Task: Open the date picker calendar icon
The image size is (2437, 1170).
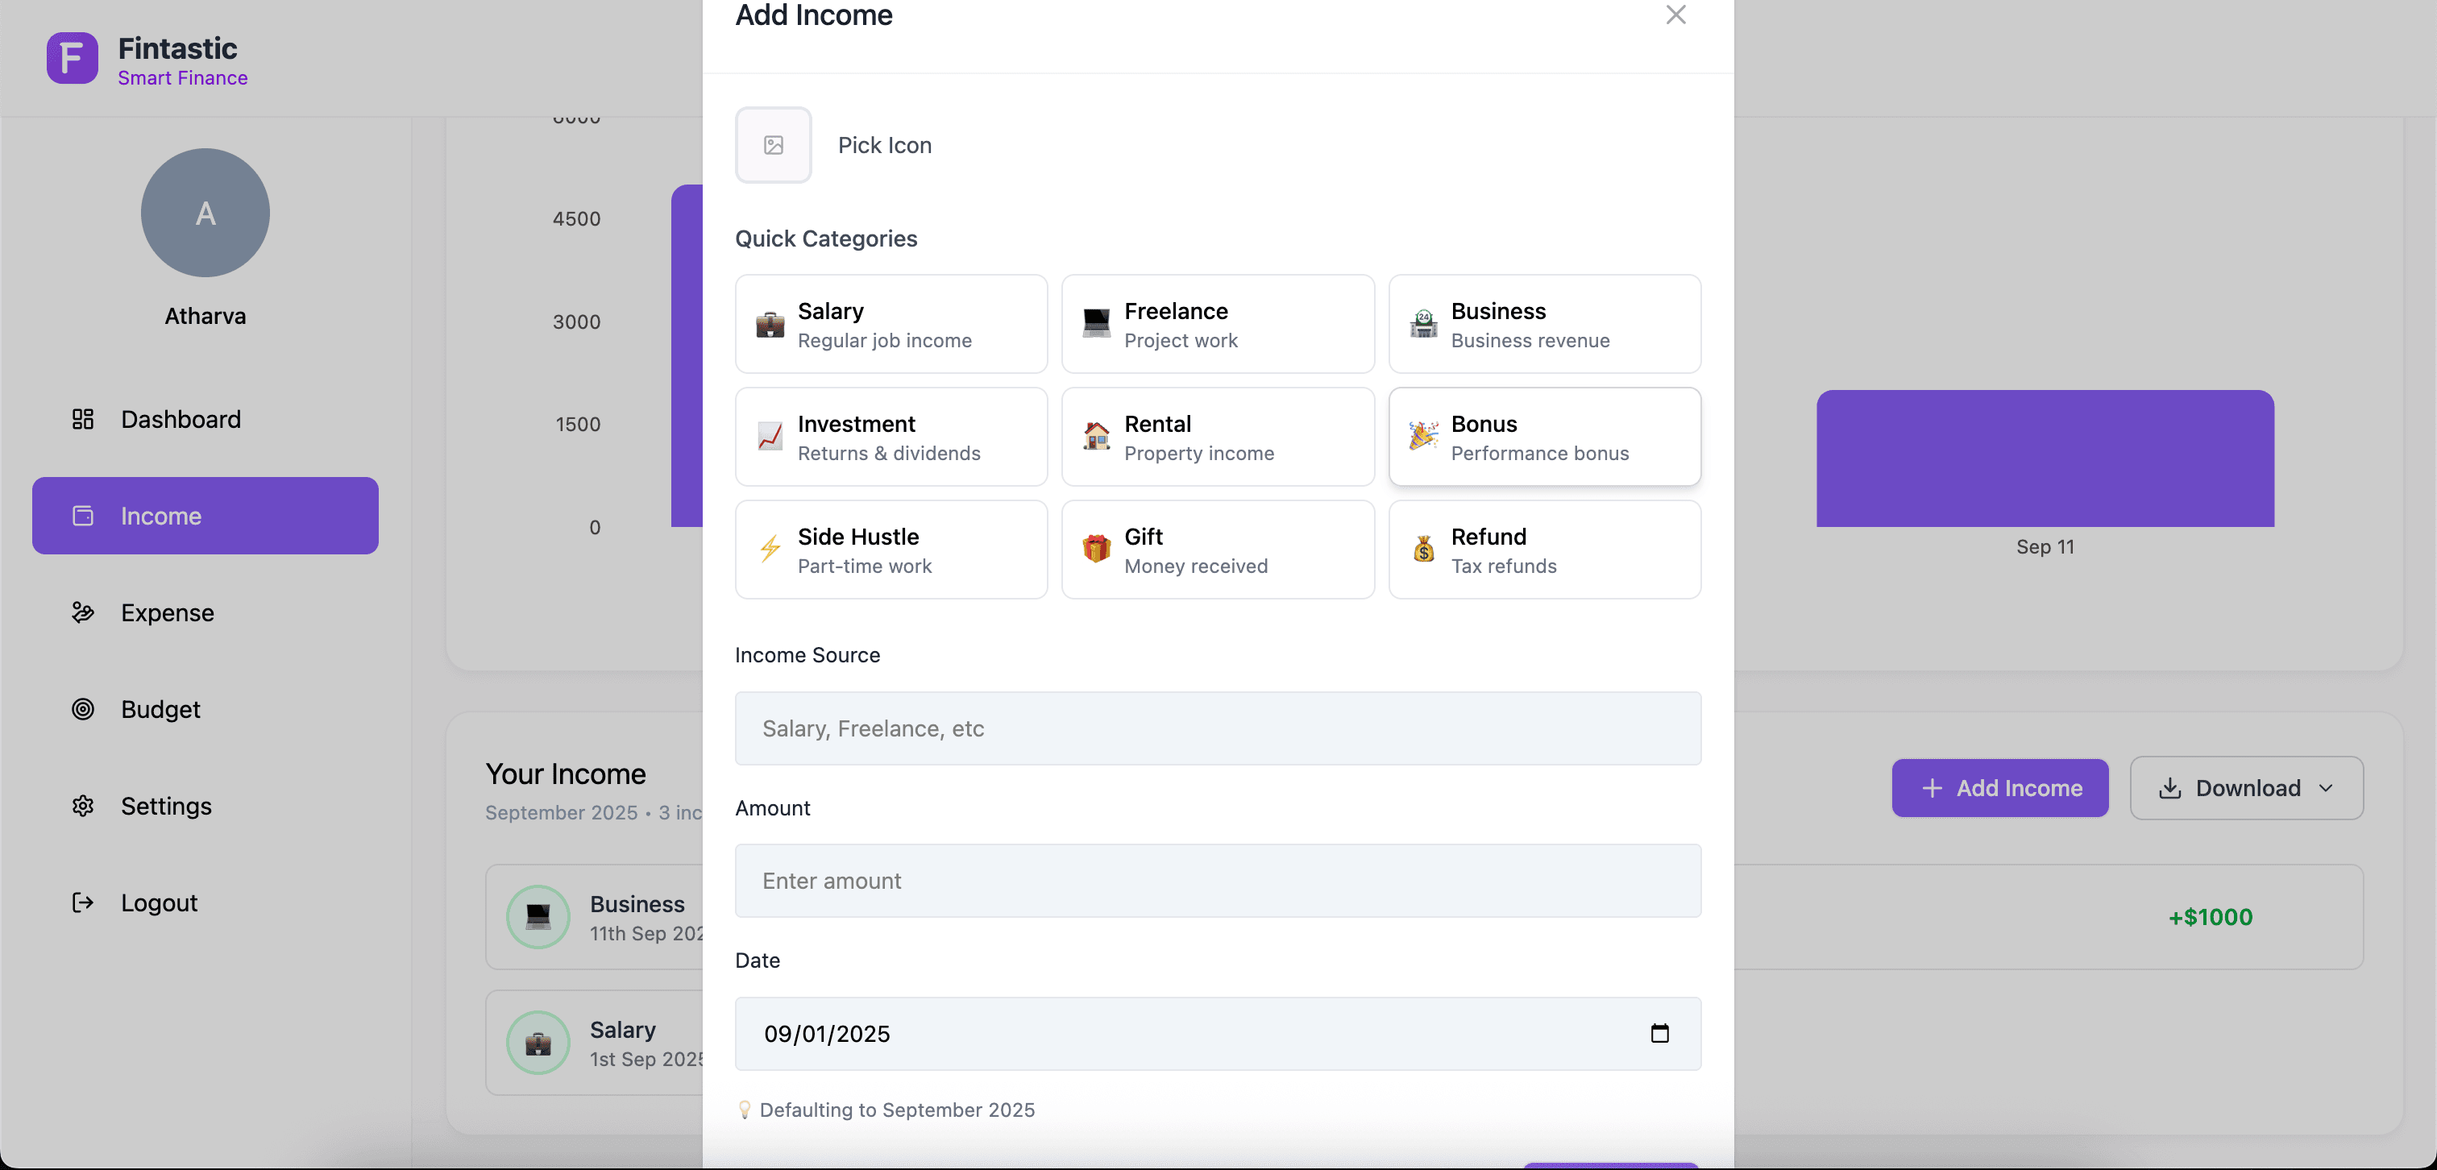Action: coord(1659,1033)
